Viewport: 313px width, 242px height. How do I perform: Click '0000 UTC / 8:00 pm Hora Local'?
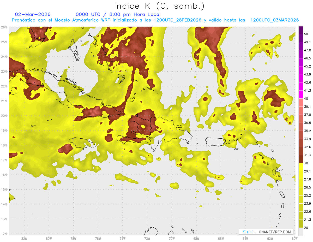(118, 14)
